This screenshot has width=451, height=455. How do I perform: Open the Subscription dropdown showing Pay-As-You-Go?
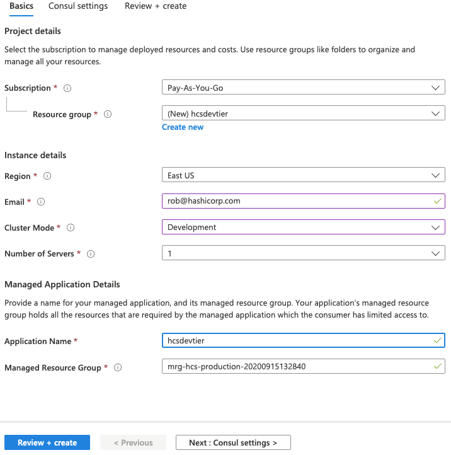pyautogui.click(x=303, y=88)
